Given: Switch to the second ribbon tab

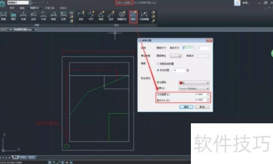Looking at the screenshot, I should point(22,8).
